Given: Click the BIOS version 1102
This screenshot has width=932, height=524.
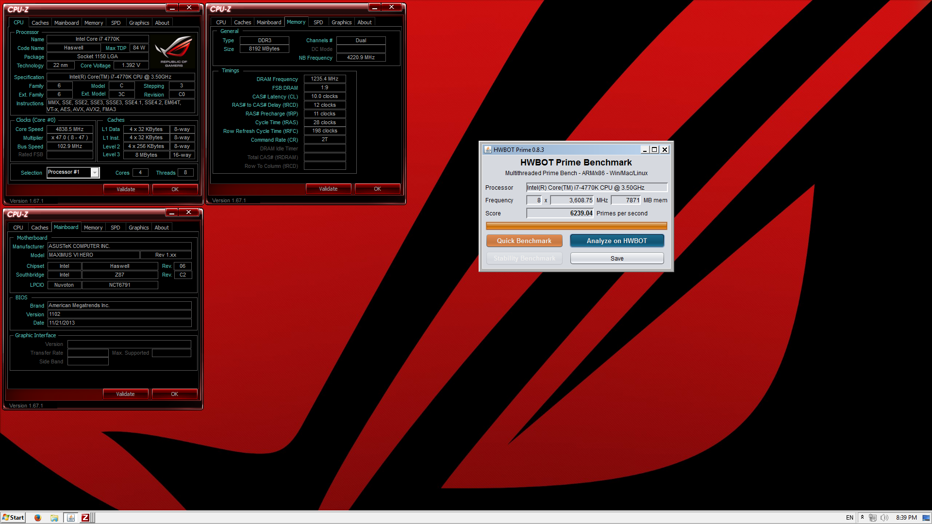Looking at the screenshot, I should point(119,314).
